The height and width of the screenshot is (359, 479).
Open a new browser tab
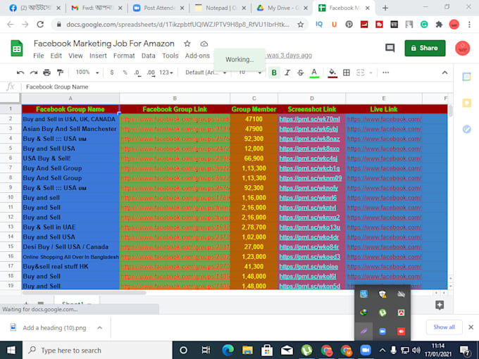(385, 8)
